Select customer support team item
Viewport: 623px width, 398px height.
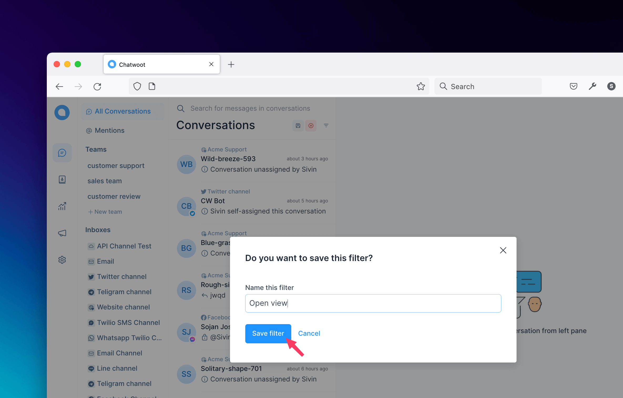[116, 165]
